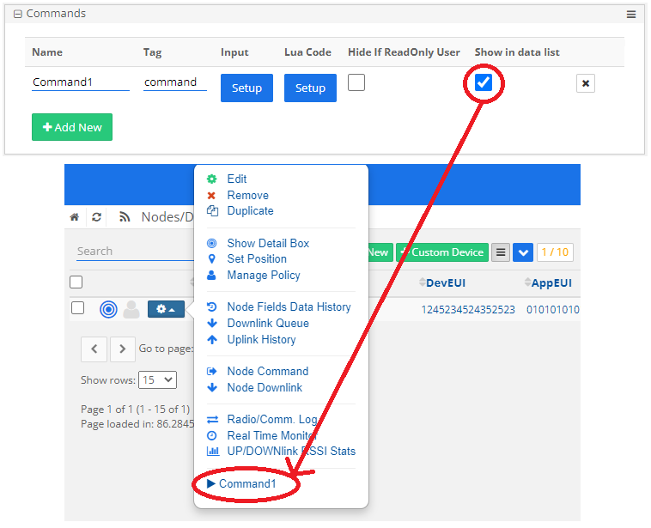The image size is (651, 528).
Task: Click the list view icon near Custom Device
Action: click(x=501, y=252)
